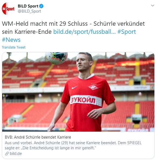The height and width of the screenshot is (160, 156).
Task: Open the Schürrle stadium preview photo
Action: 78,92
